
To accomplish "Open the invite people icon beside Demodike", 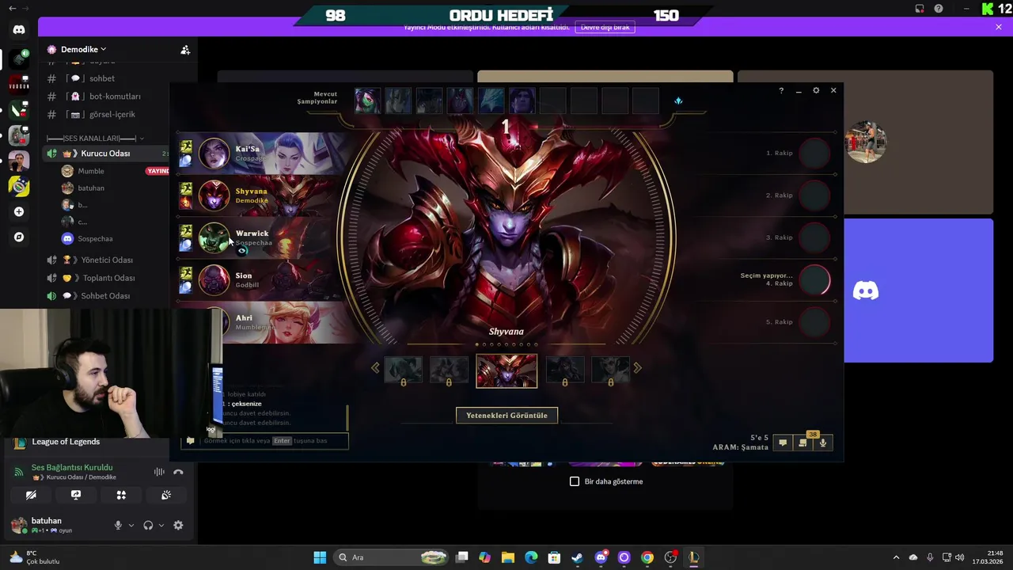I will click(x=185, y=50).
